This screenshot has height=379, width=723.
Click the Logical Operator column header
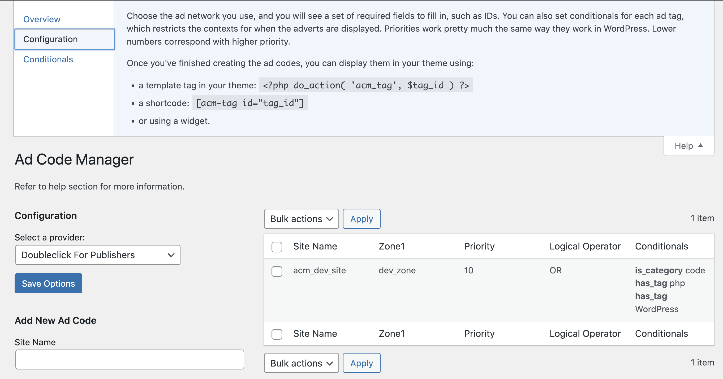585,246
